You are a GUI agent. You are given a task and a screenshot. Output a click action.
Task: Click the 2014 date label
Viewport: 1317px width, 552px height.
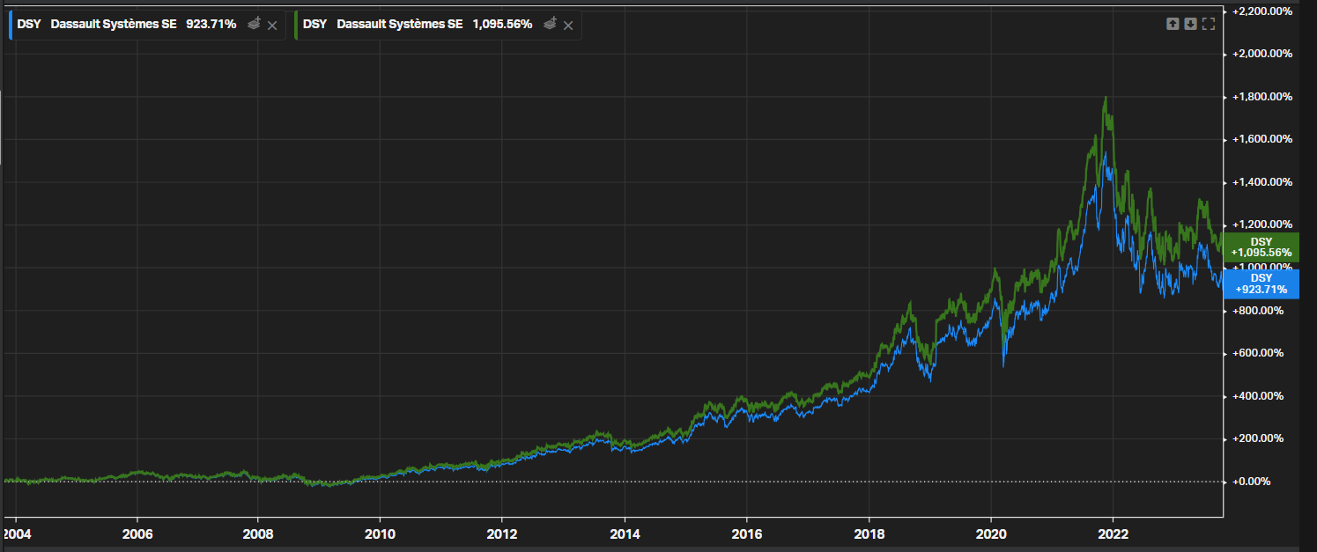click(x=624, y=534)
